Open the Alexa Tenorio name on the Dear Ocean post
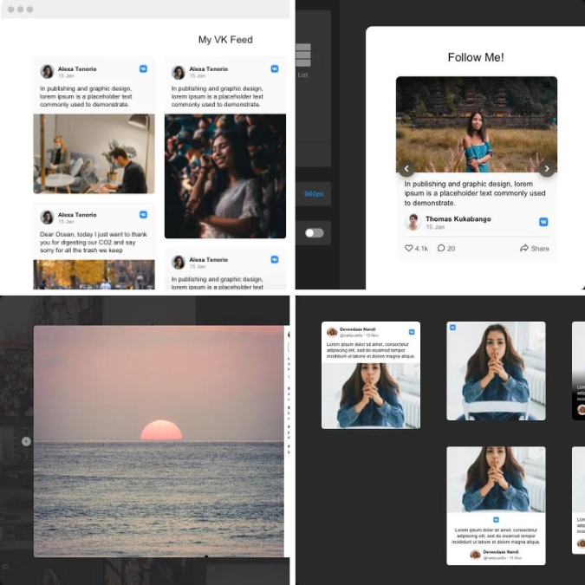 [x=77, y=215]
